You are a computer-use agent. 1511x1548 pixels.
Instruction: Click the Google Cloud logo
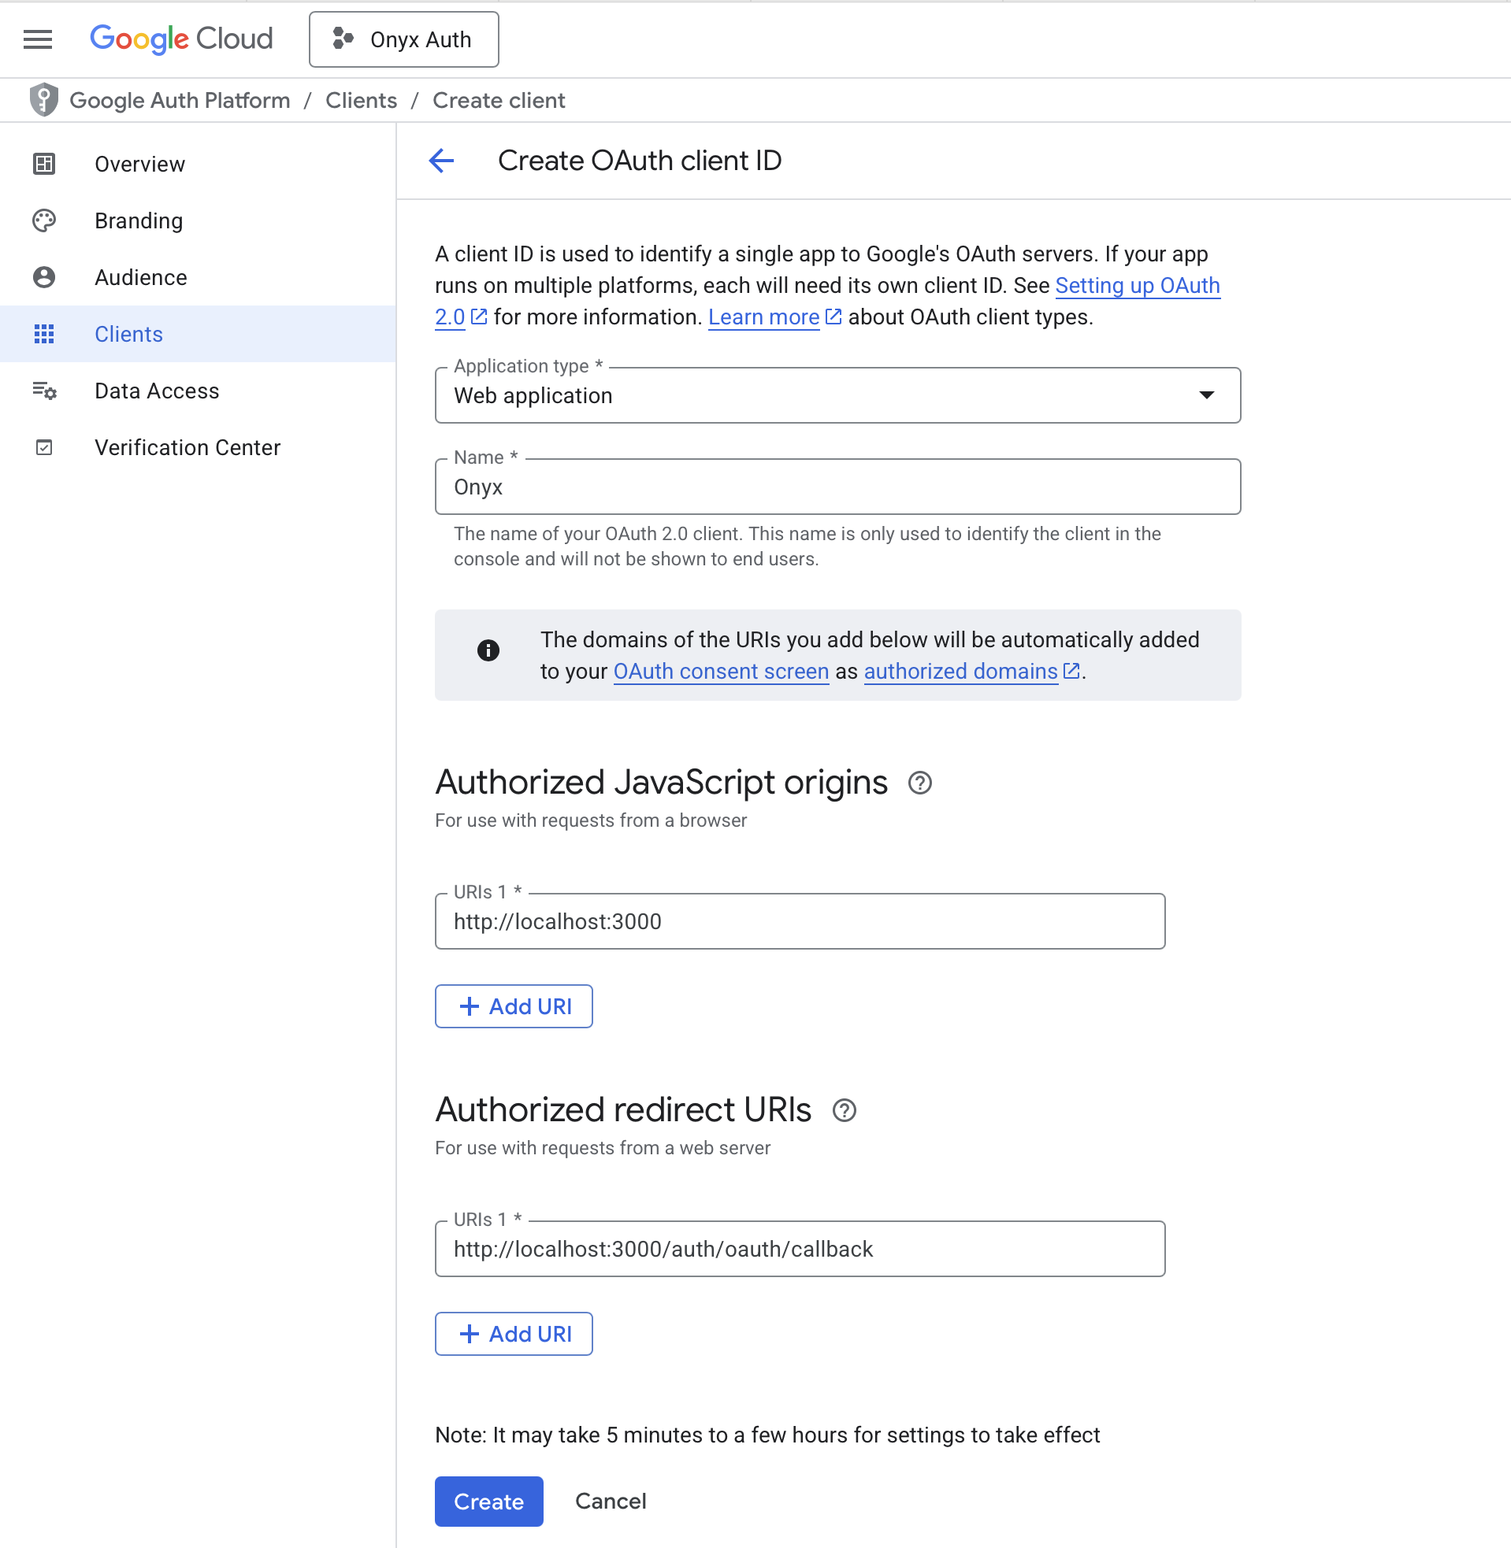(181, 39)
